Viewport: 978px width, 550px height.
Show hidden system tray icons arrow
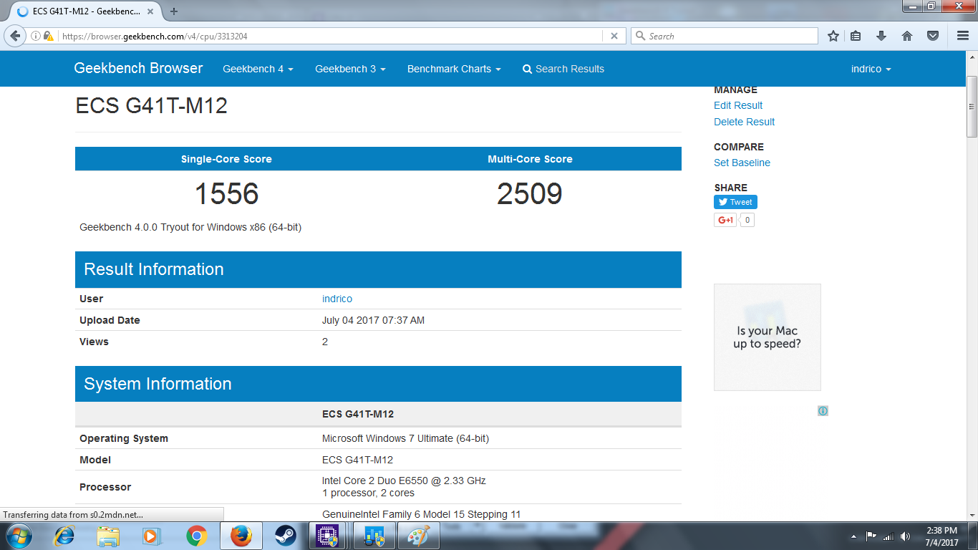click(853, 536)
